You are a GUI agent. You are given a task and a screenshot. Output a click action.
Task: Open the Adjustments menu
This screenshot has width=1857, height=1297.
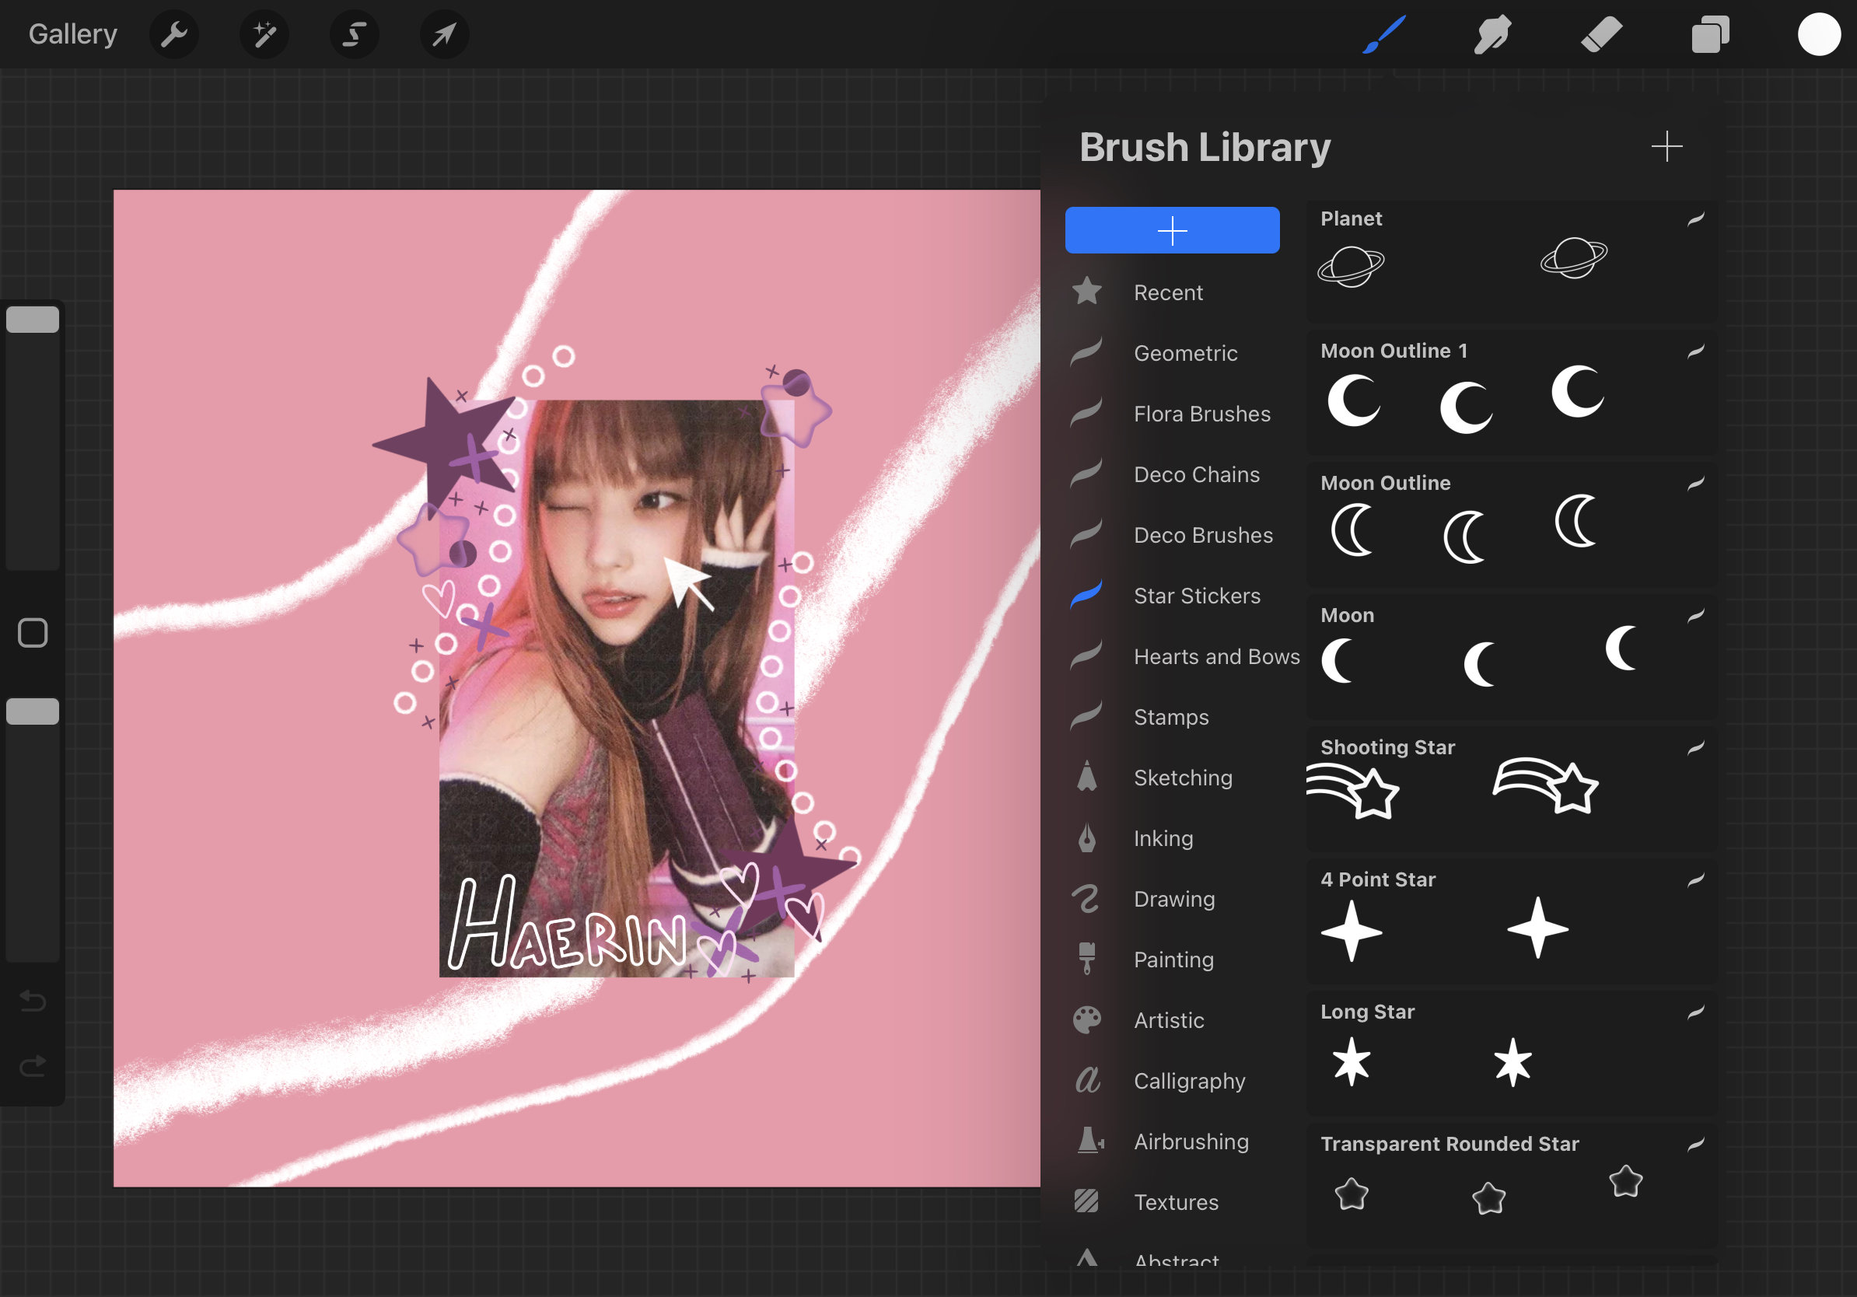coord(264,34)
